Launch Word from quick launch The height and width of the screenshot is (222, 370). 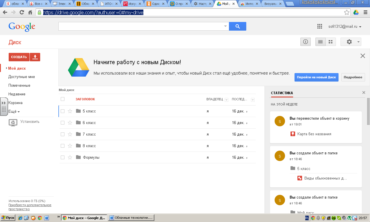click(46, 218)
